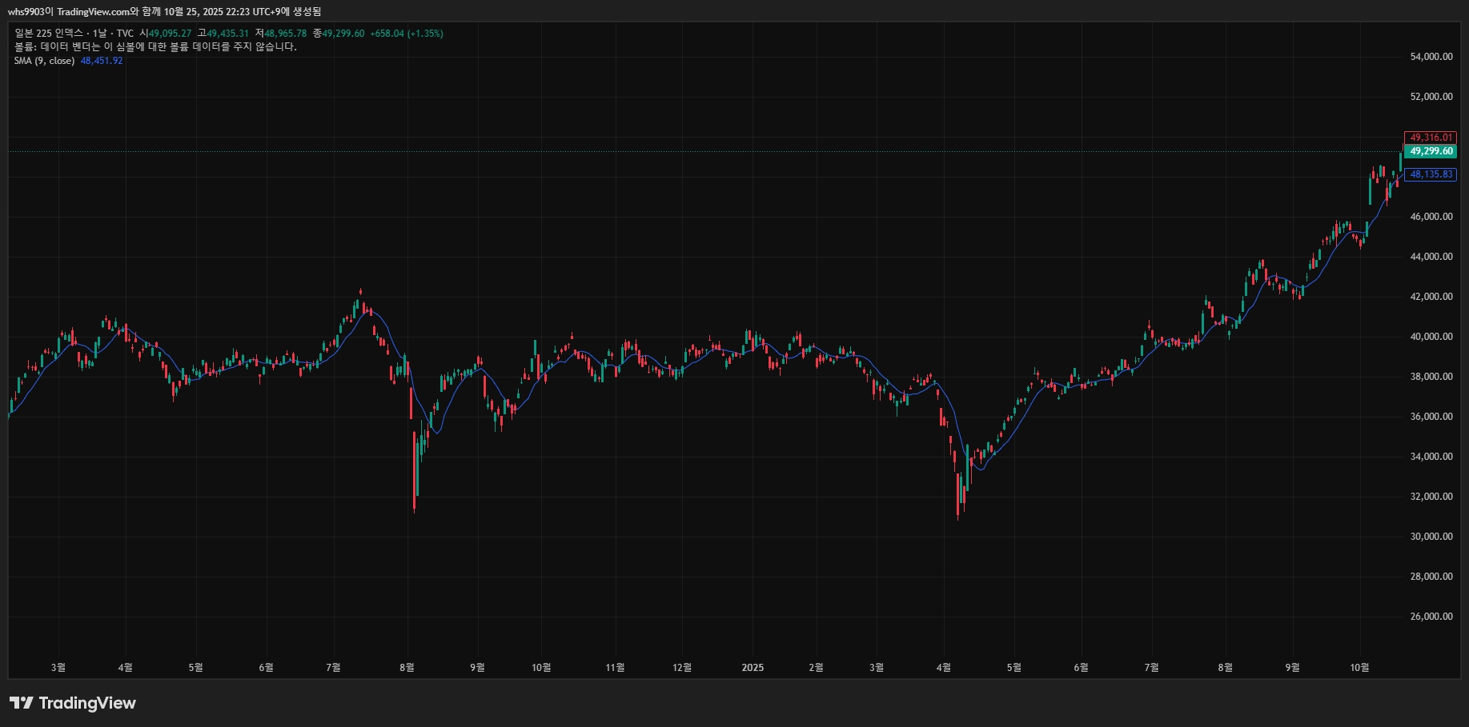Image resolution: width=1469 pixels, height=727 pixels.
Task: Click the SMA value 48,451.92 in legend
Action: [x=102, y=61]
